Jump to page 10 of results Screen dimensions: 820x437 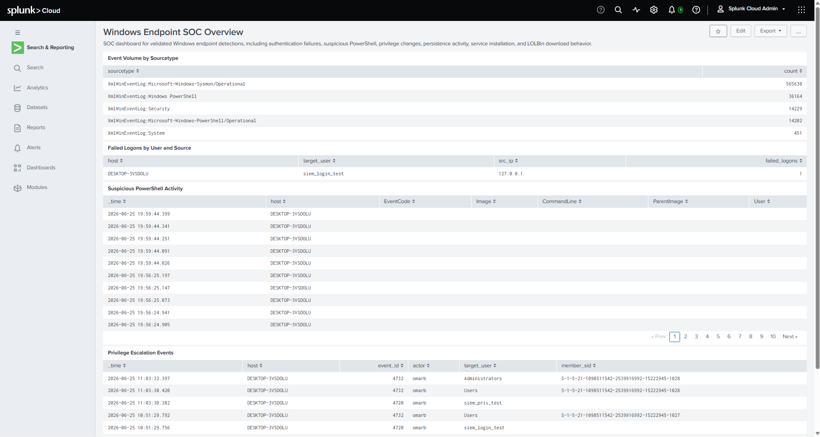pos(773,337)
